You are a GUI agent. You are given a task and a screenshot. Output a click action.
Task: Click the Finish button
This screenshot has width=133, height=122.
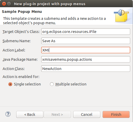point(116,115)
